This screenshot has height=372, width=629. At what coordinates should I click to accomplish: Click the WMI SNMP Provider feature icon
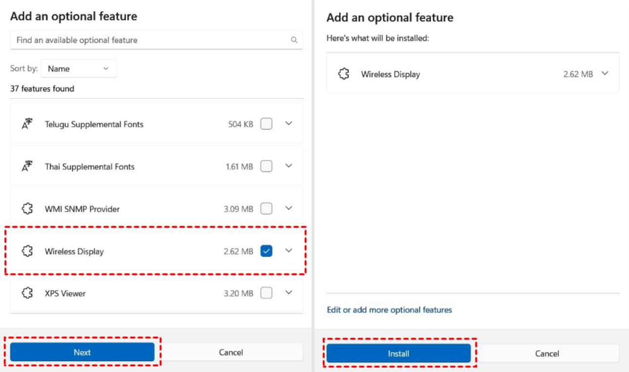pos(27,209)
